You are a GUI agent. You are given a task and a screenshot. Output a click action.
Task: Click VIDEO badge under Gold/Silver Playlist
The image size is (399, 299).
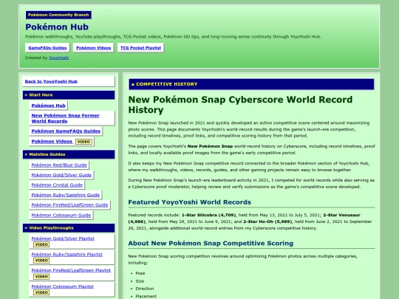[x=41, y=244]
